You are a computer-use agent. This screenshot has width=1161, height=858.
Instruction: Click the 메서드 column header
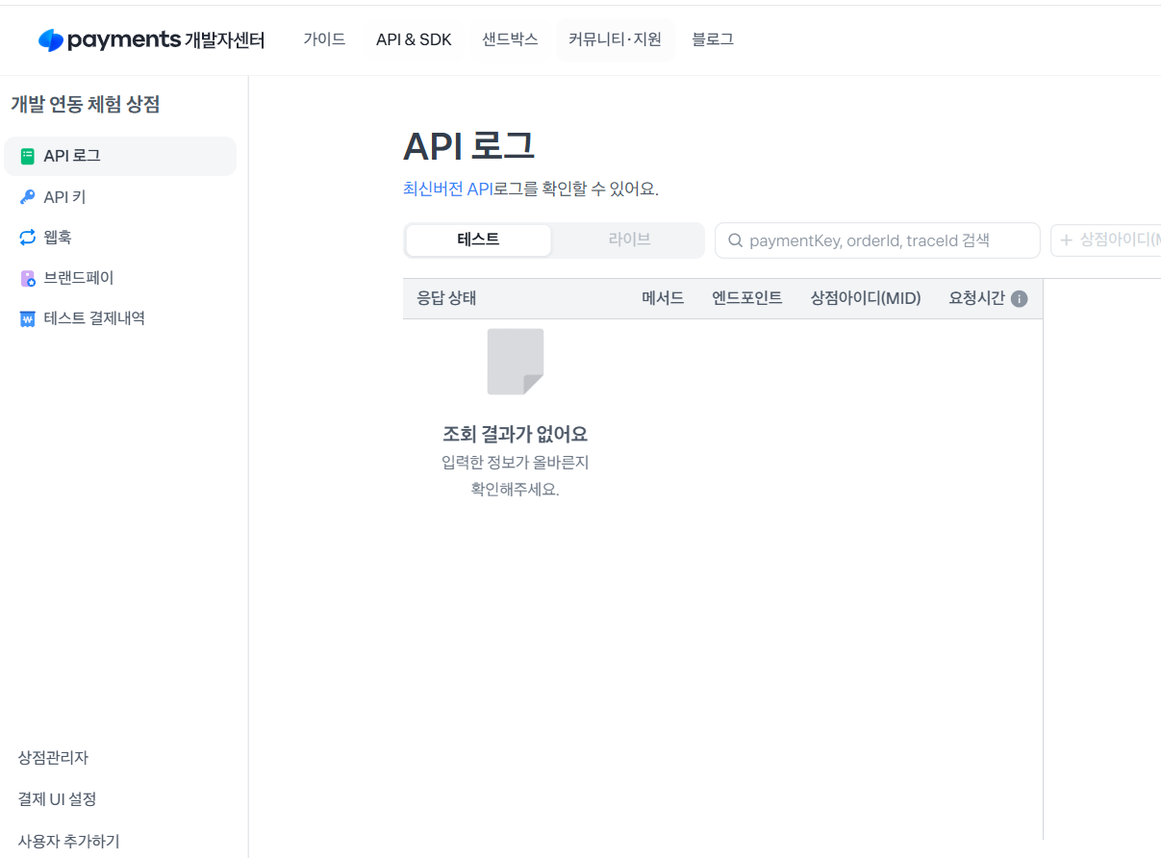pos(663,298)
